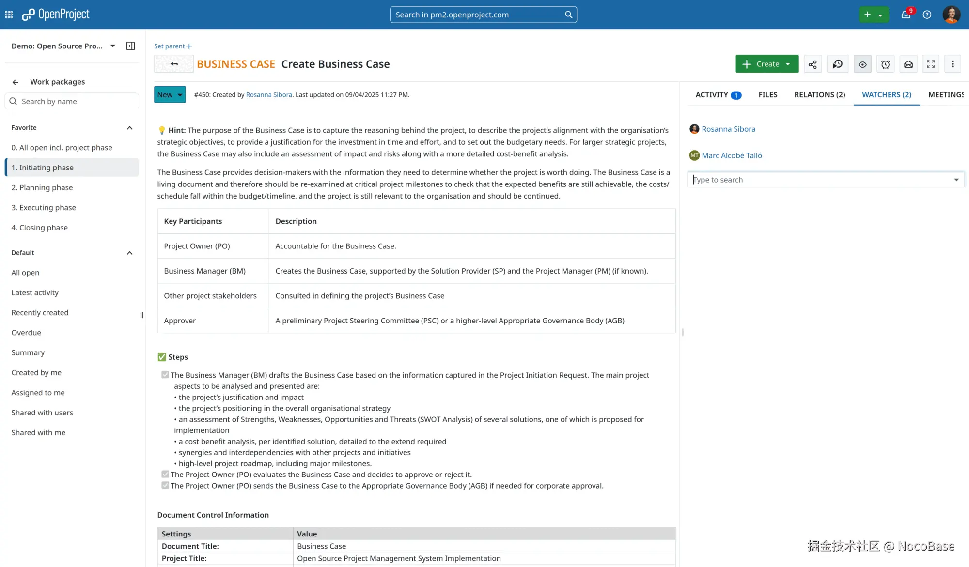Open Rosanna Sibora creator link
Viewport: 969px width, 567px height.
269,94
